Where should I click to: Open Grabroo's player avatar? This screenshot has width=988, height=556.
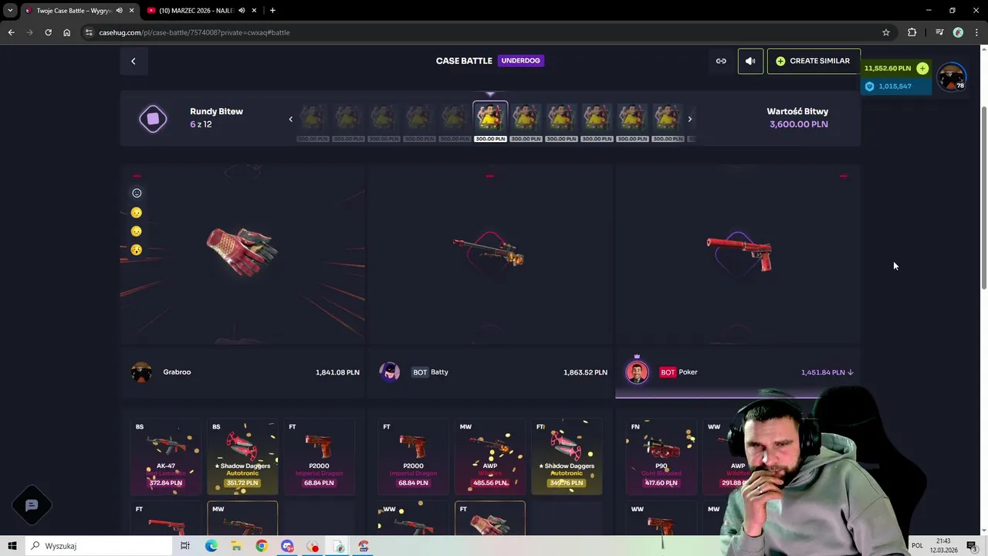tap(141, 372)
